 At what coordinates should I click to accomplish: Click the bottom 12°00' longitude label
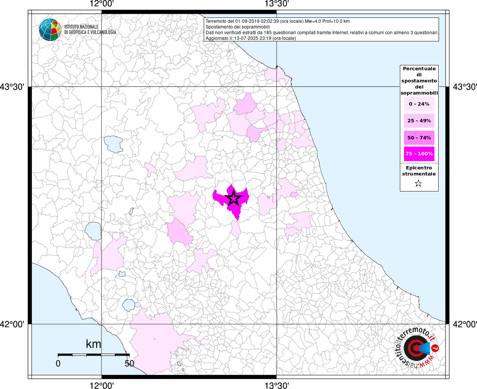tap(101, 385)
